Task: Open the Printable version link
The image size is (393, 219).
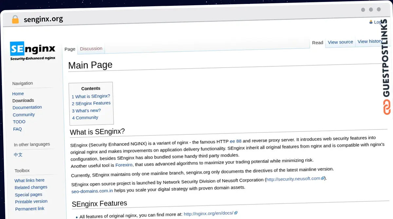Action: click(31, 201)
